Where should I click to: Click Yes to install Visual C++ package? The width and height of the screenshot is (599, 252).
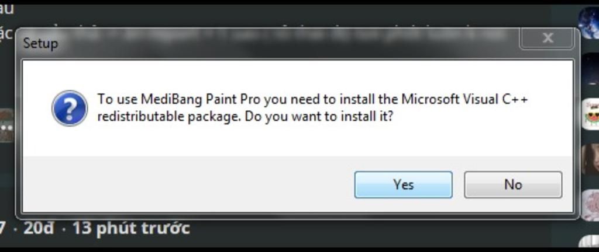pos(404,184)
